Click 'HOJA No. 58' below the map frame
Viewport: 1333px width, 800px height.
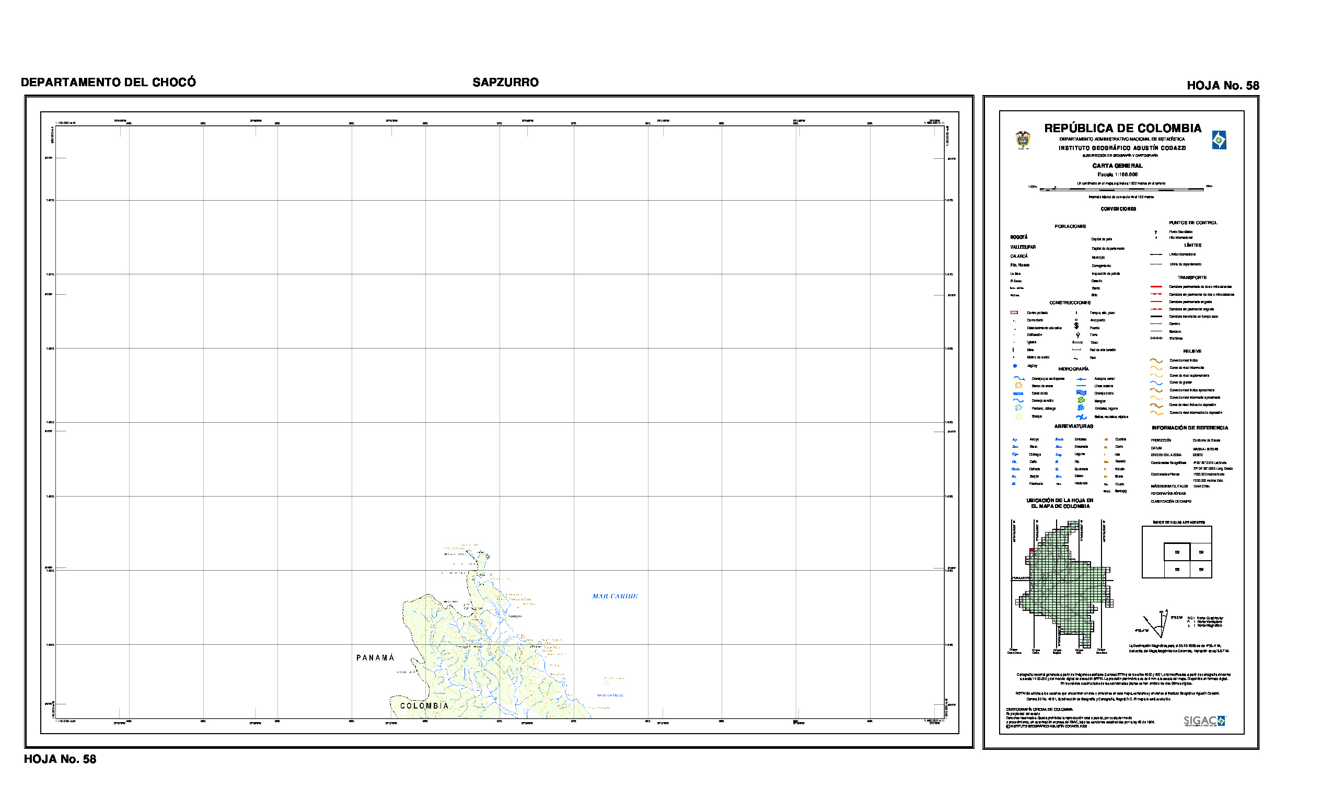pyautogui.click(x=60, y=759)
